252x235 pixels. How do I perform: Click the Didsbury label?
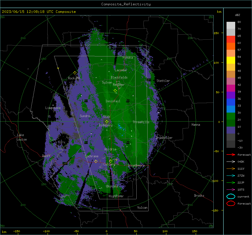(106, 125)
